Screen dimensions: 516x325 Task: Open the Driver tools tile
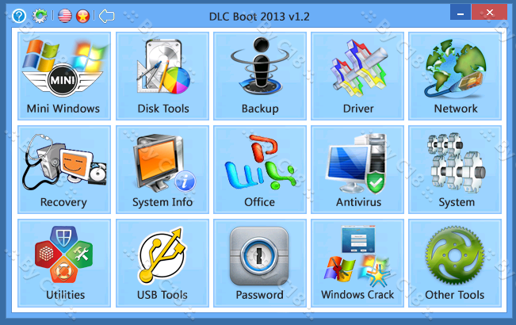click(357, 76)
